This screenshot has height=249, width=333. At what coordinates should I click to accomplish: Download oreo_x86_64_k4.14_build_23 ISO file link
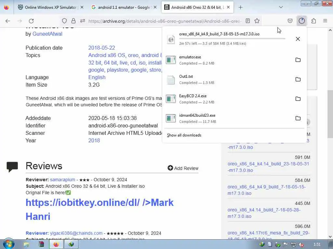(x=268, y=167)
